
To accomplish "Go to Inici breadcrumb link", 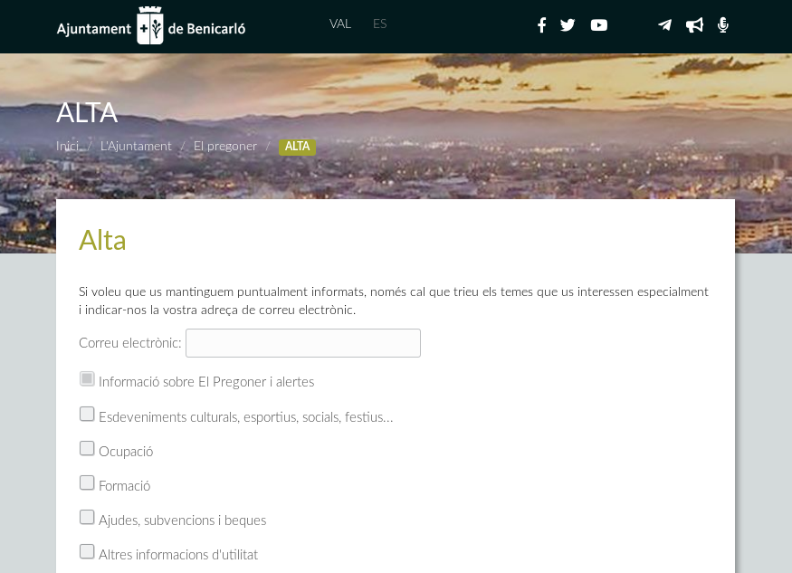I will (68, 146).
